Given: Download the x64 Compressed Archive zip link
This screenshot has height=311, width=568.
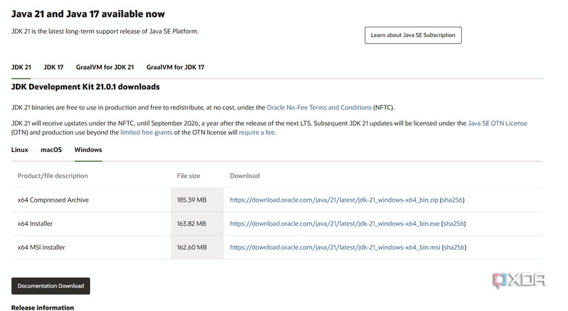Looking at the screenshot, I should (x=334, y=200).
